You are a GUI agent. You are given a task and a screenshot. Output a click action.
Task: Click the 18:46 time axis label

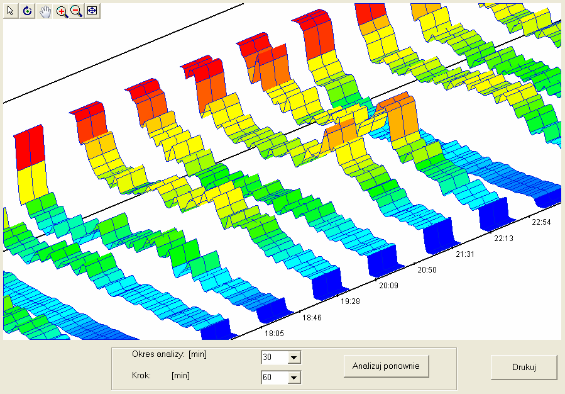click(312, 318)
